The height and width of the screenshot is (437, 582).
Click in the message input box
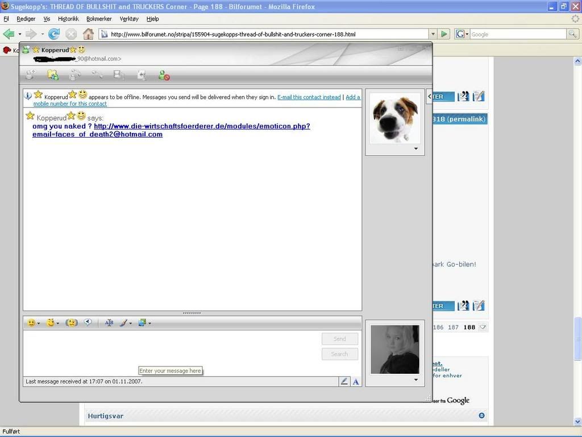pos(171,350)
